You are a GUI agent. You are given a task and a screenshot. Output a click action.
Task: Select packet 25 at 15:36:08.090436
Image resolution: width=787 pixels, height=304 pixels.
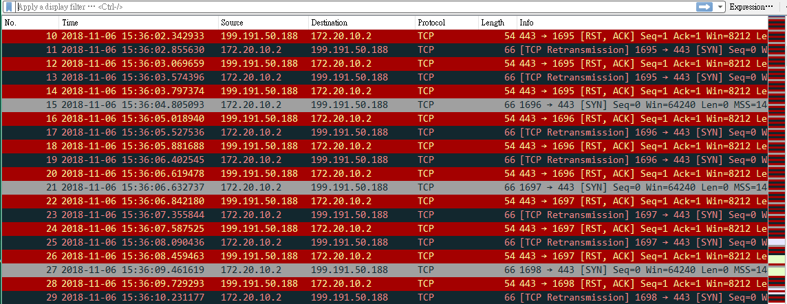click(385, 242)
